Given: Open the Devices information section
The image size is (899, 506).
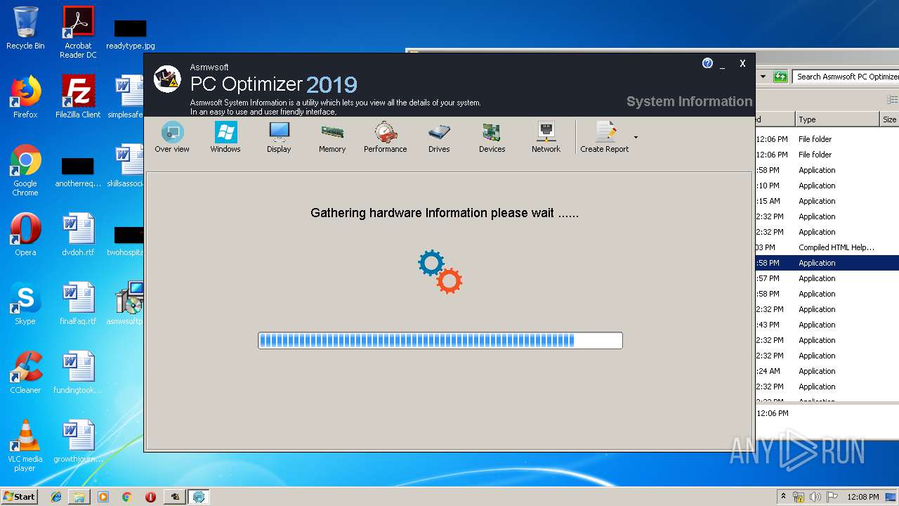Looking at the screenshot, I should (492, 137).
